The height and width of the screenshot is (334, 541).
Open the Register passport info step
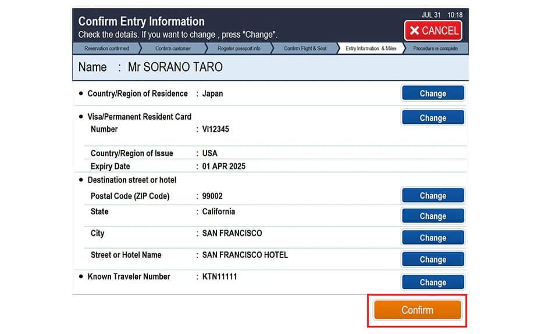239,49
